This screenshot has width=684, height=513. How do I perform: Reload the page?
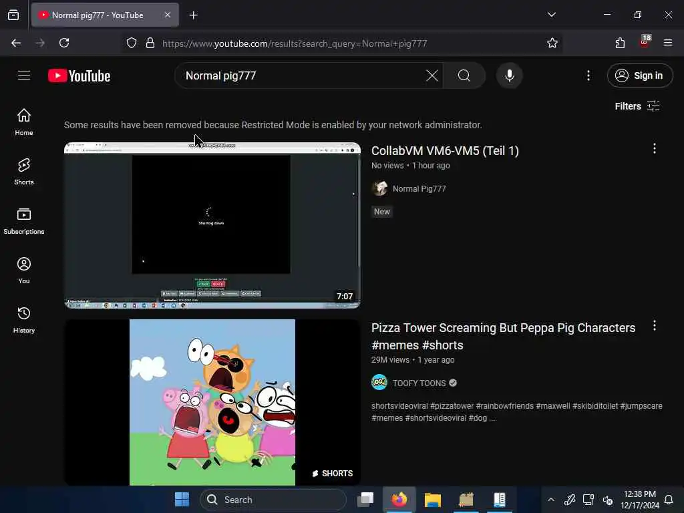(64, 43)
